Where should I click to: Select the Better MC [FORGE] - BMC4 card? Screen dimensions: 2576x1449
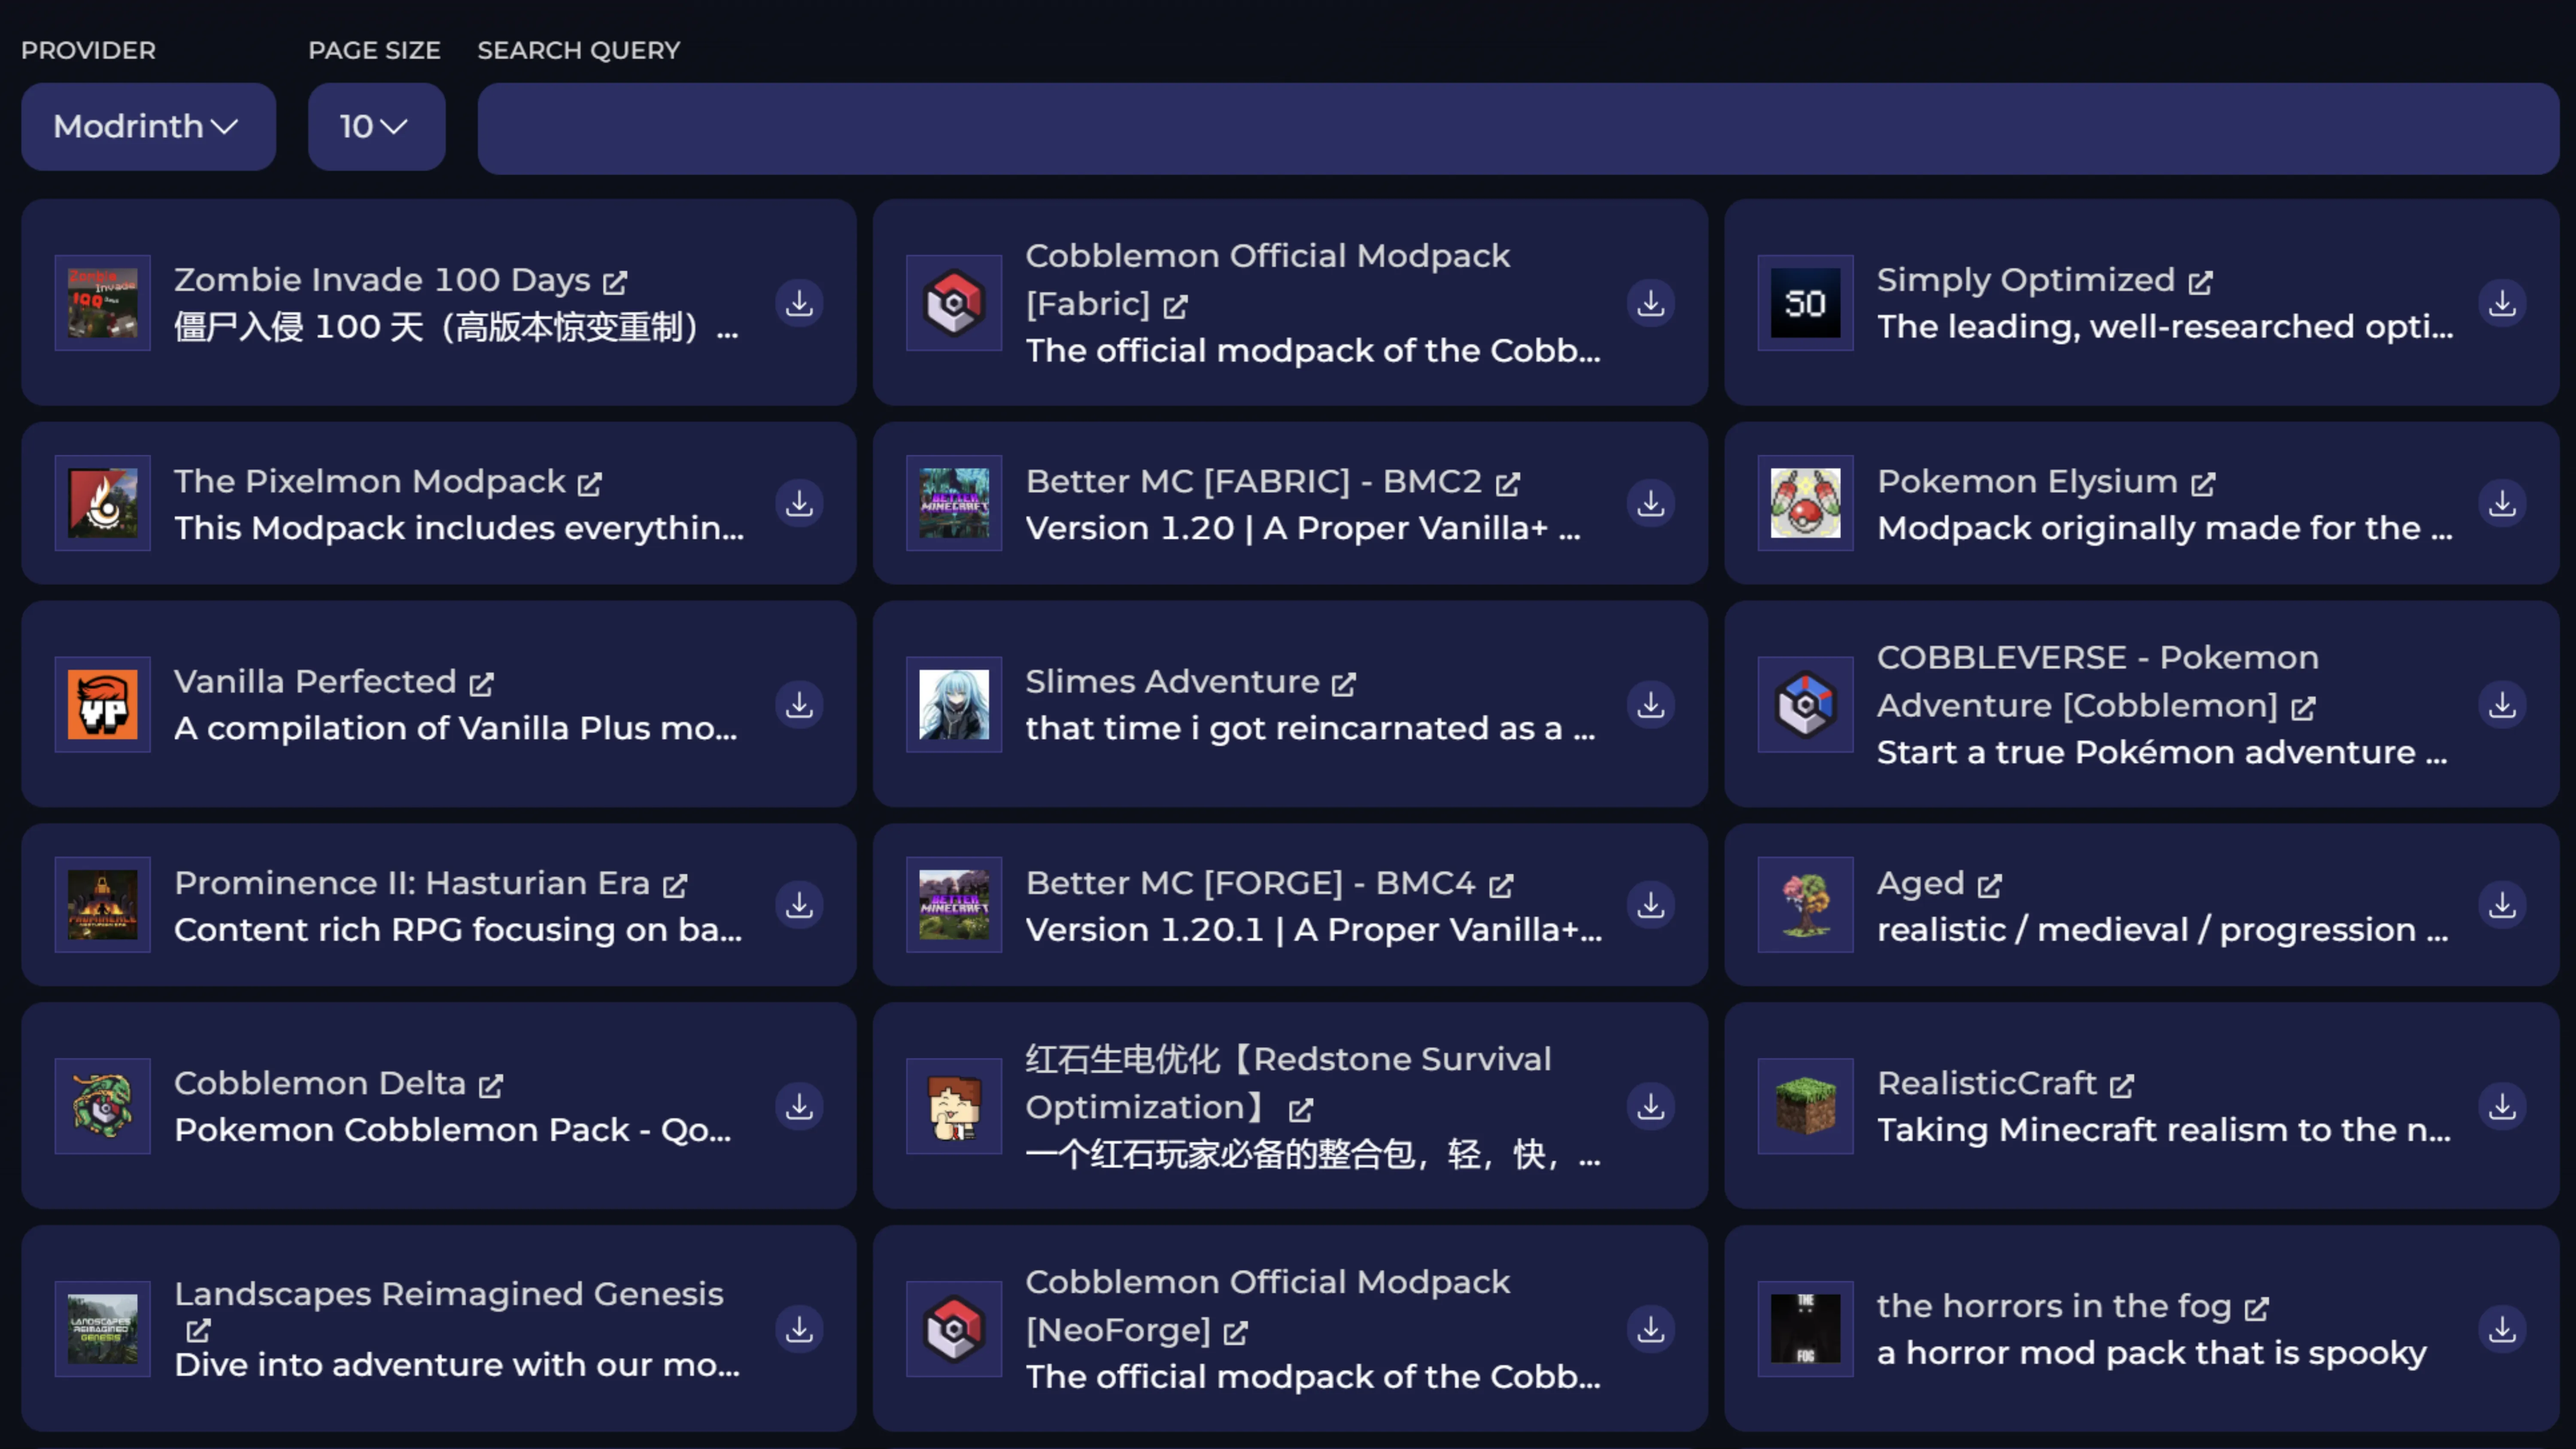(x=1290, y=905)
